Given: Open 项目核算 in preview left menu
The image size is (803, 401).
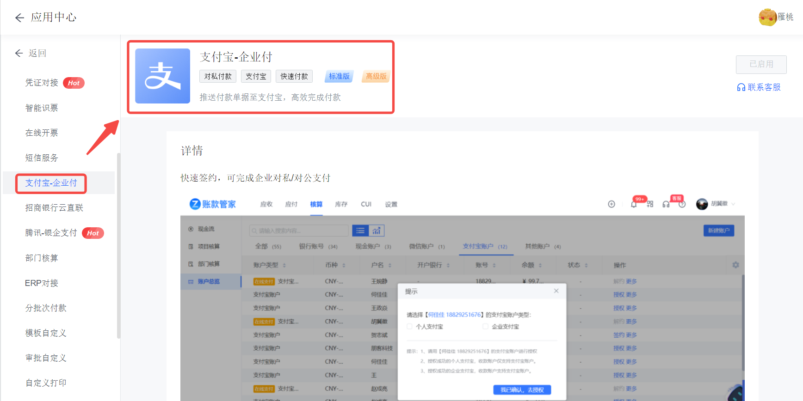Looking at the screenshot, I should coord(209,247).
